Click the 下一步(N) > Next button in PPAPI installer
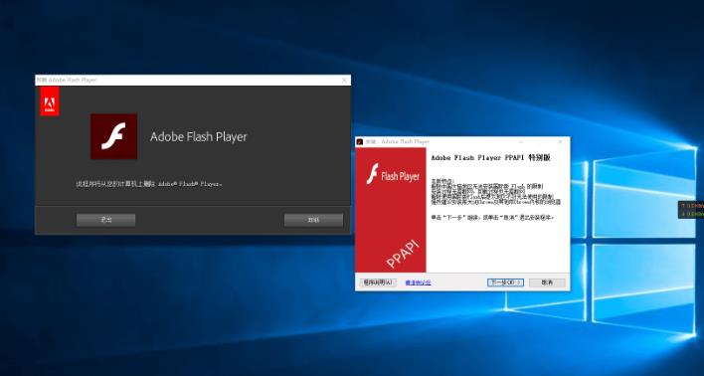This screenshot has height=376, width=704. pyautogui.click(x=505, y=282)
